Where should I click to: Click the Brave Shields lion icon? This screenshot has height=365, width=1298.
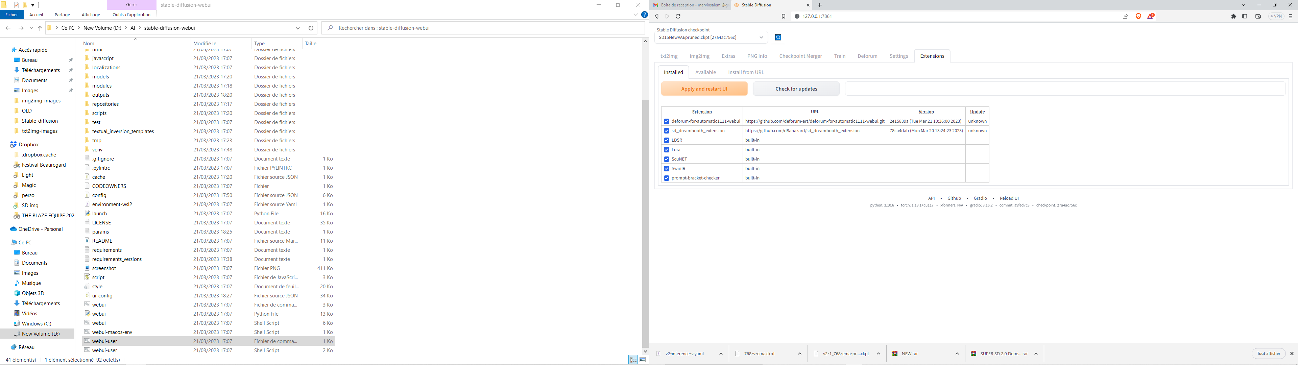pyautogui.click(x=1138, y=16)
